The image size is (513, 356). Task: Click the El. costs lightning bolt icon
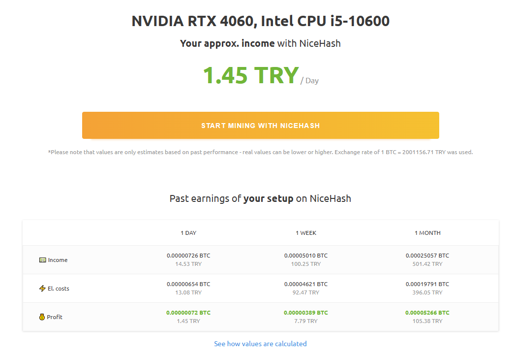pyautogui.click(x=43, y=289)
